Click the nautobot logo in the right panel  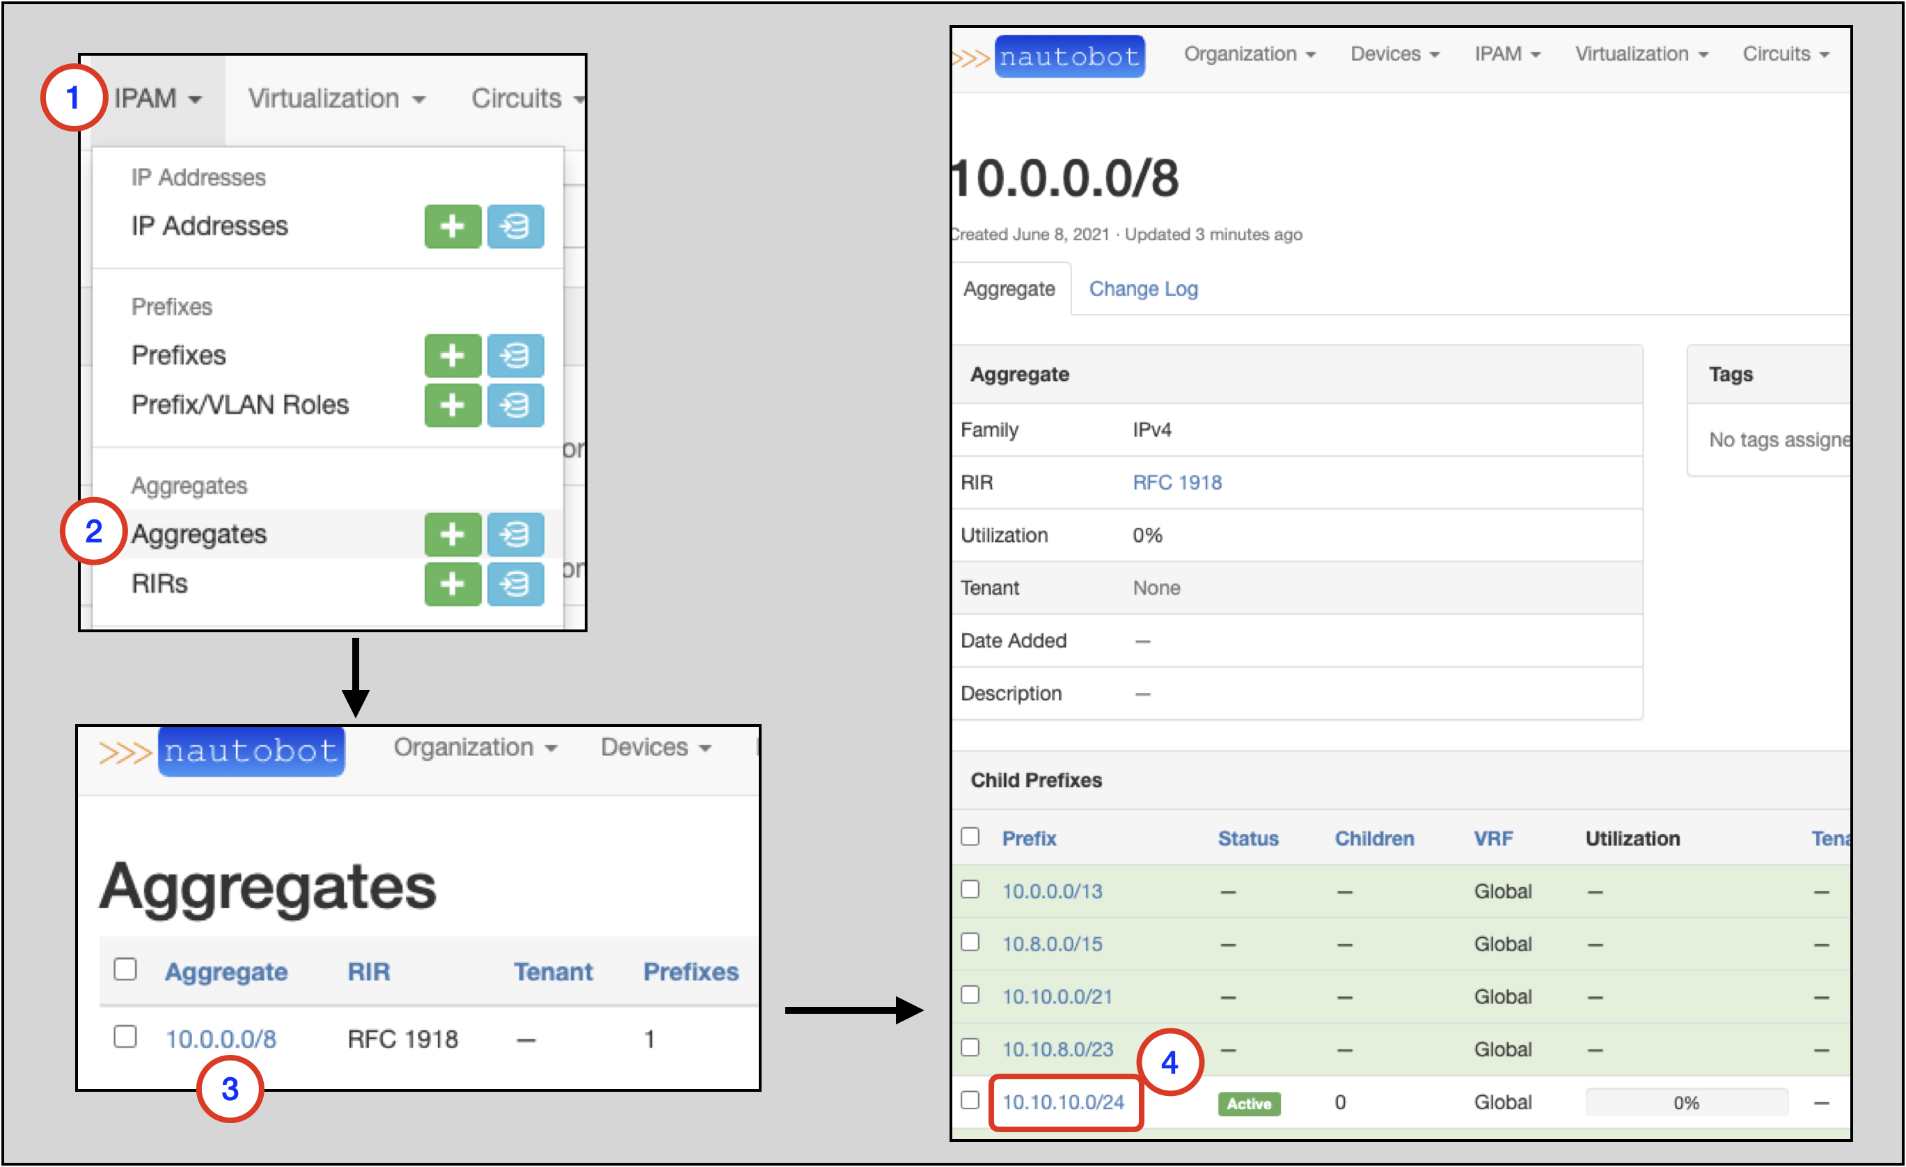click(1069, 56)
